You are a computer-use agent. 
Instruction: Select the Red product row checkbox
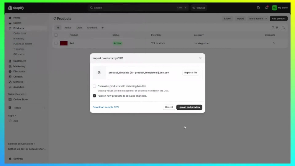click(x=56, y=43)
